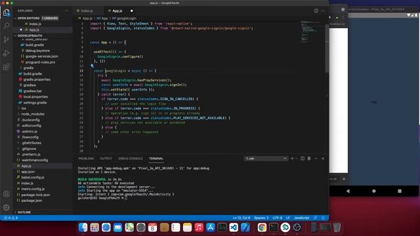Viewport: 420px width, 236px height.
Task: Open local.properties file
Action: click(x=35, y=97)
